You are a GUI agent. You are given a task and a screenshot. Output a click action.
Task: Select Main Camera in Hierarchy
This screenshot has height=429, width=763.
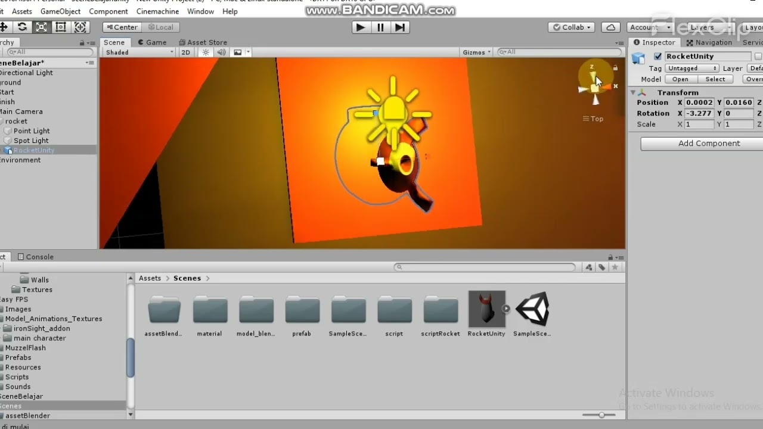pyautogui.click(x=21, y=111)
